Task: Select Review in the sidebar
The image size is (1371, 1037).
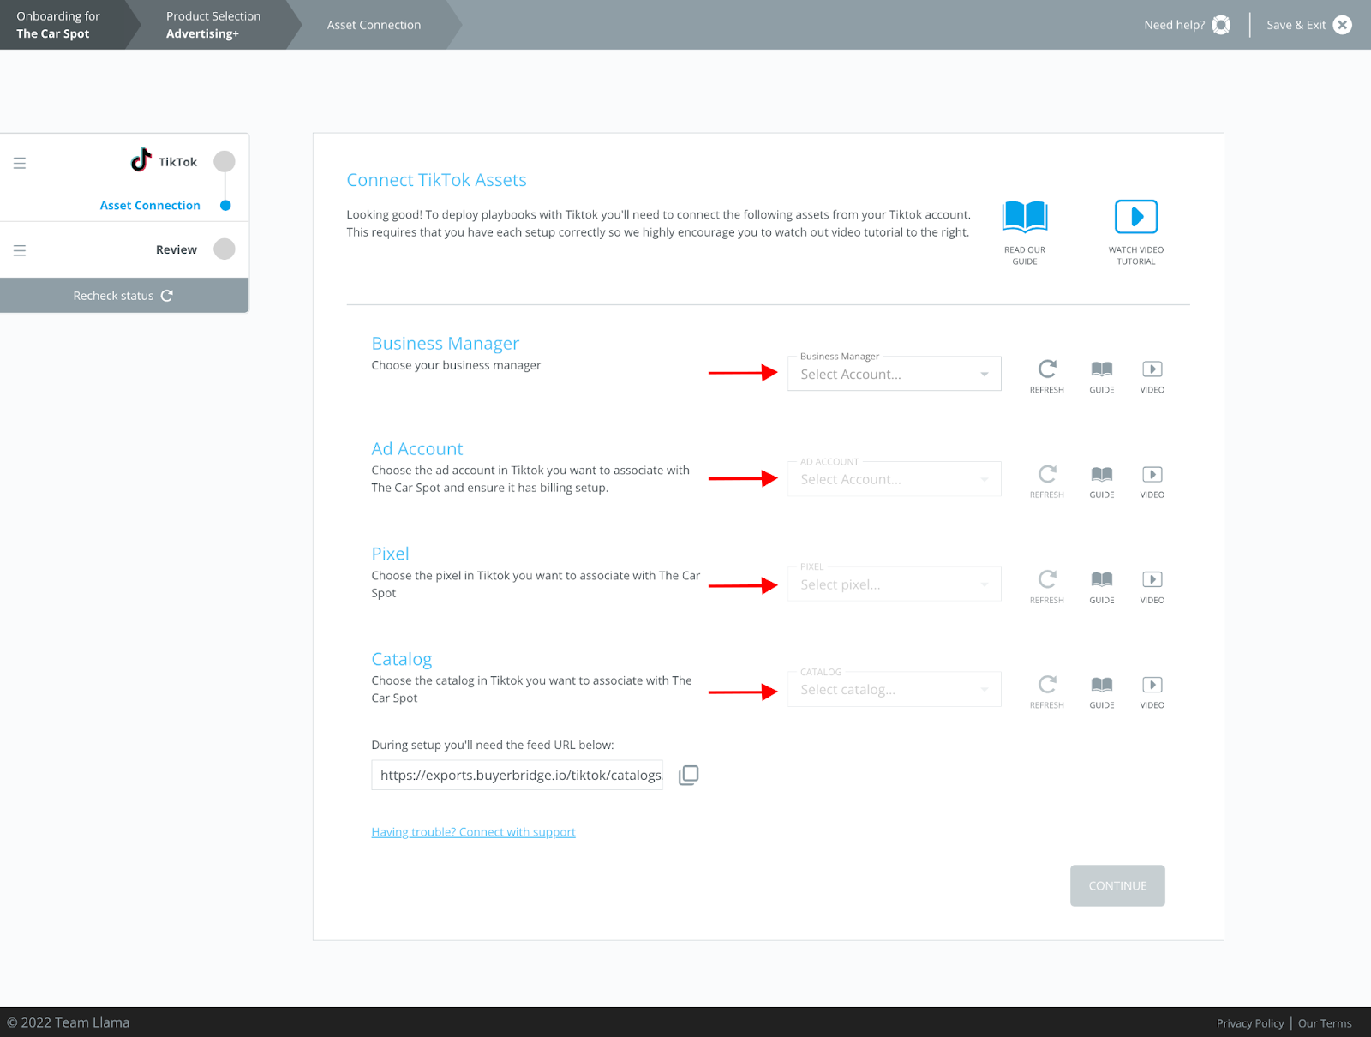Action: click(177, 249)
